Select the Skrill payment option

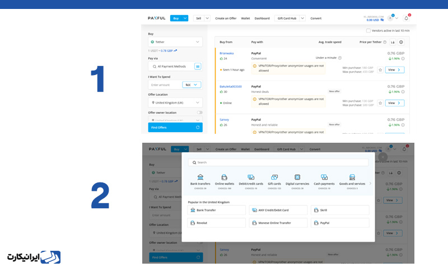340,210
